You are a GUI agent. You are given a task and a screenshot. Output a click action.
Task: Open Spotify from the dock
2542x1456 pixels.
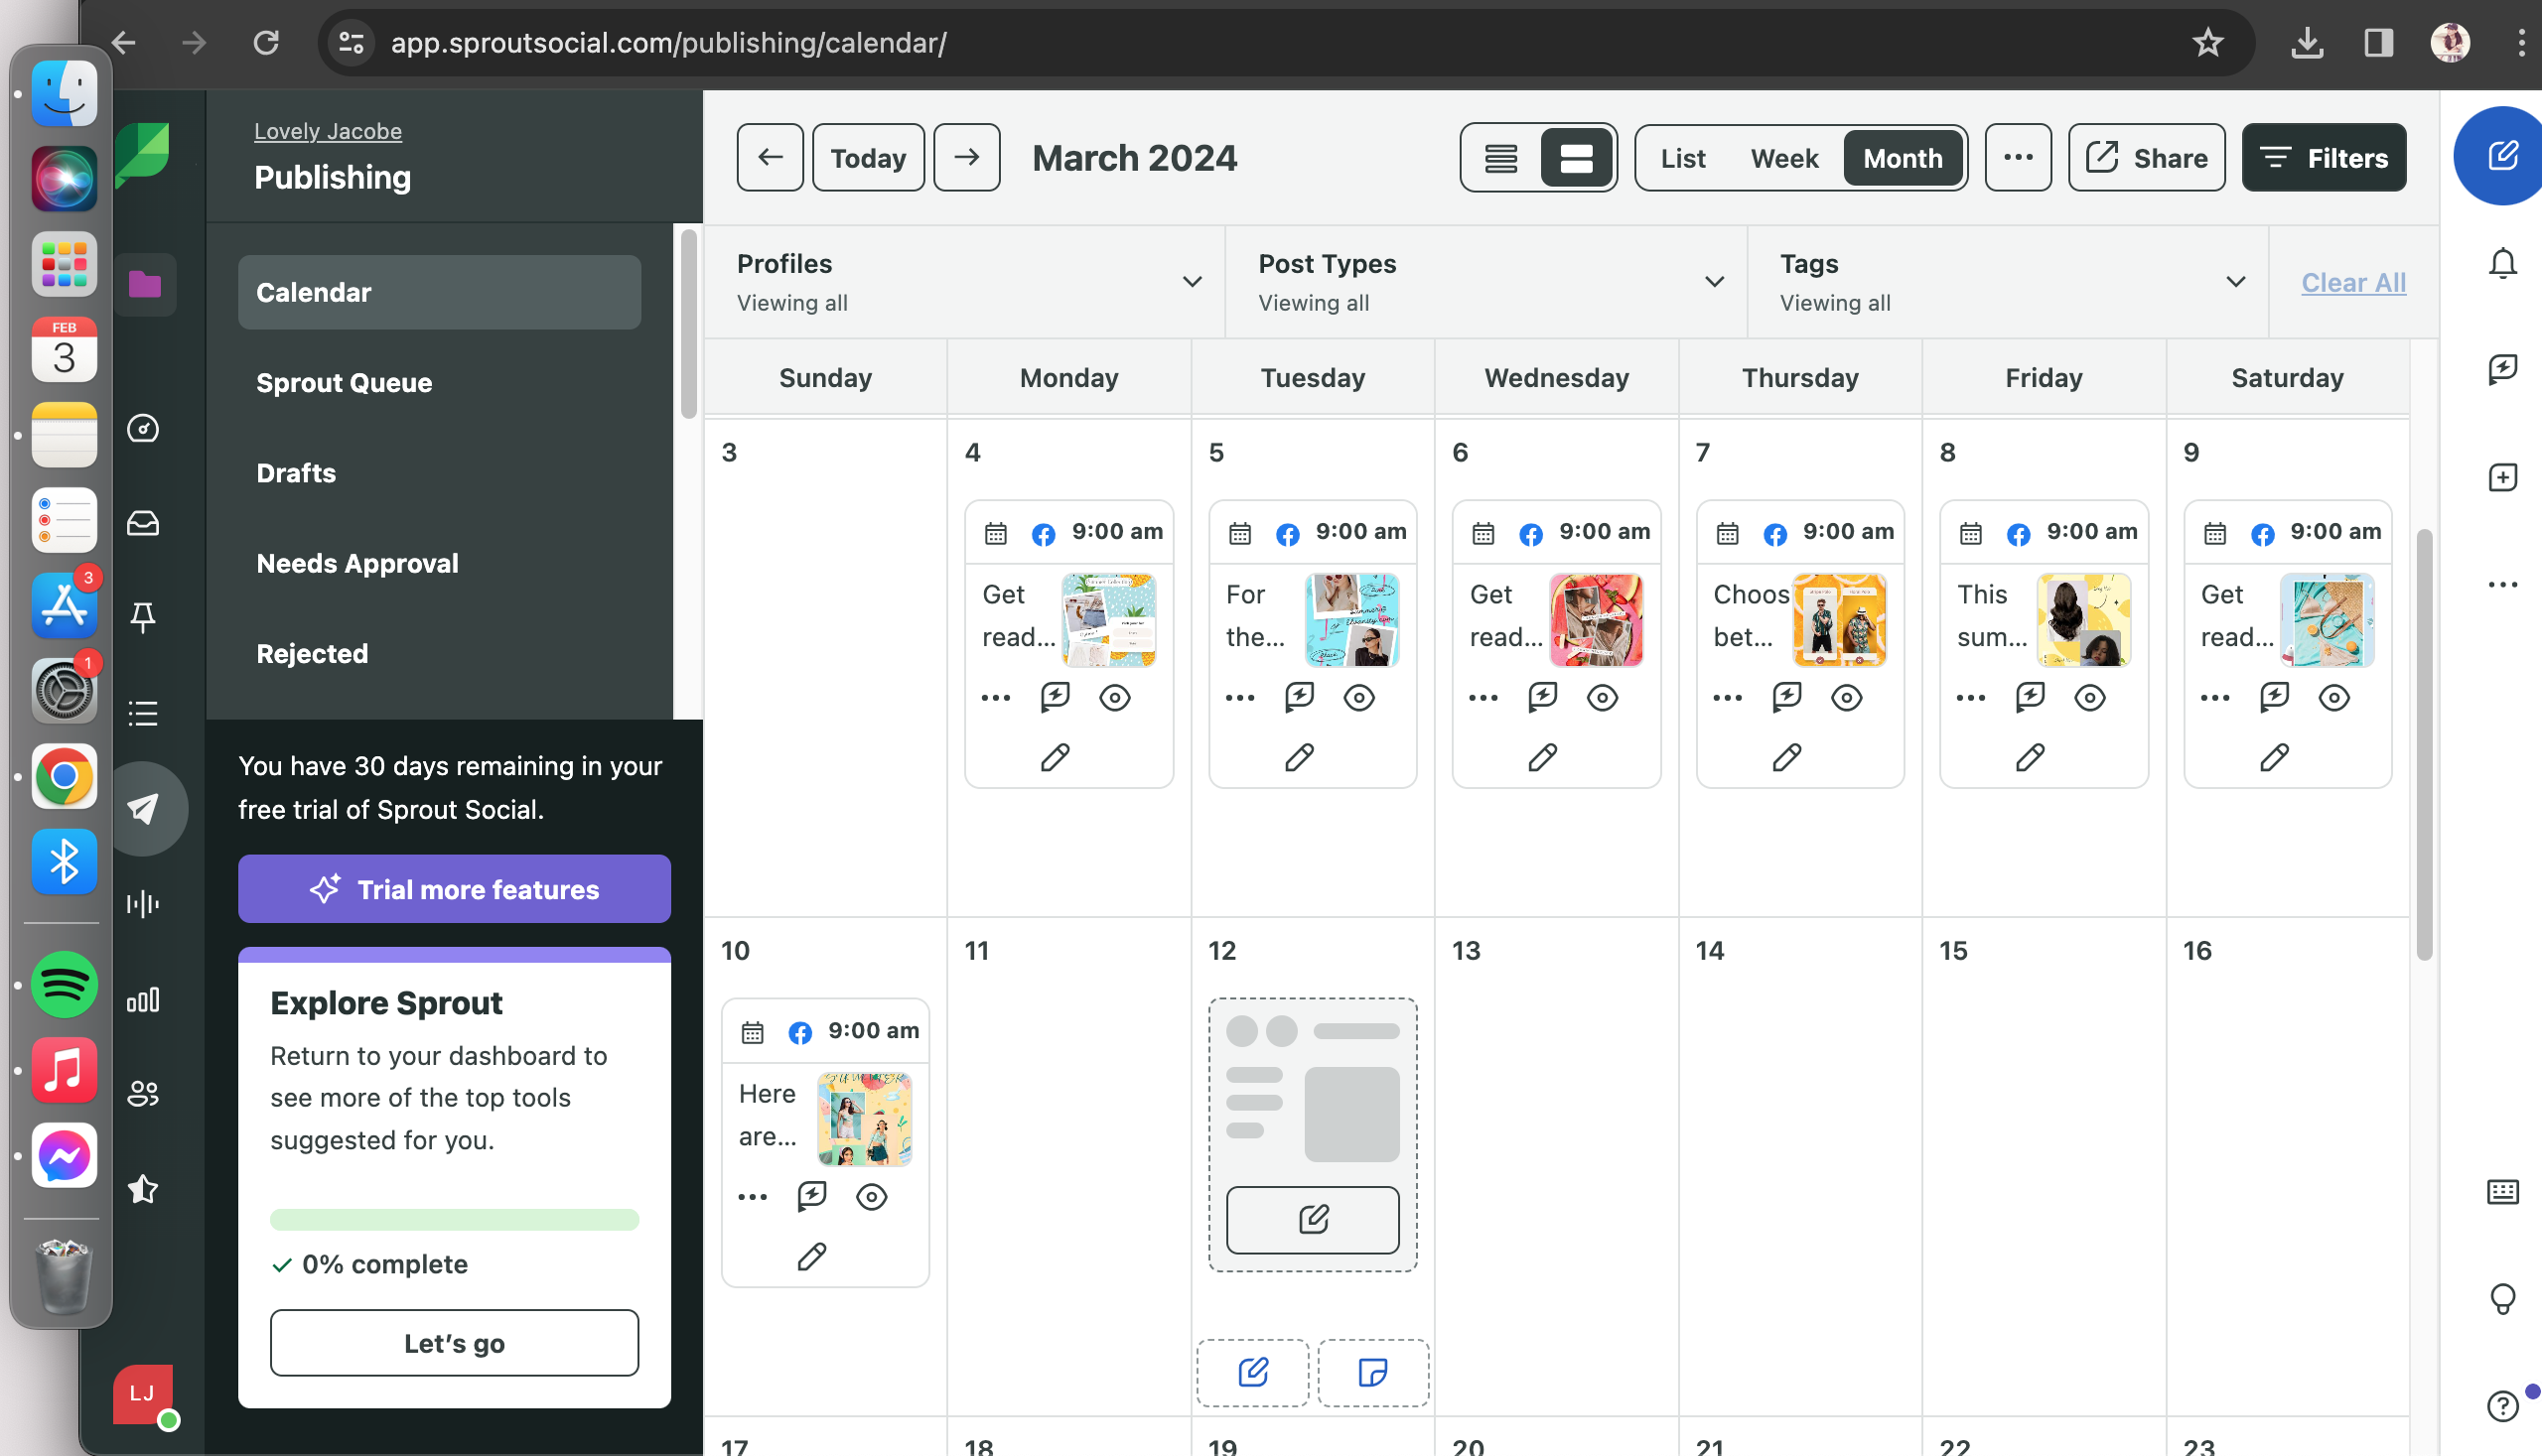tap(64, 984)
